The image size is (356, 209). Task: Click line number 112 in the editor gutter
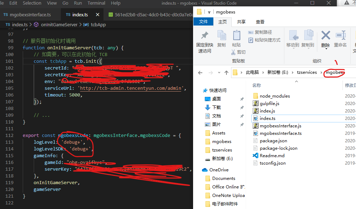[9, 136]
